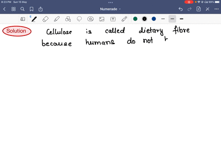The width and height of the screenshot is (221, 166).
Task: Select the medium stroke width
Action: coord(172,19)
